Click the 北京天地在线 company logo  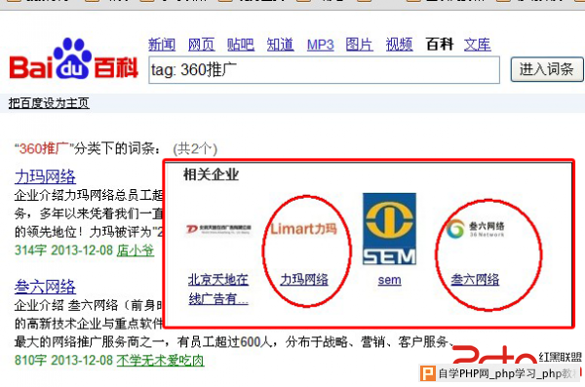218,229
